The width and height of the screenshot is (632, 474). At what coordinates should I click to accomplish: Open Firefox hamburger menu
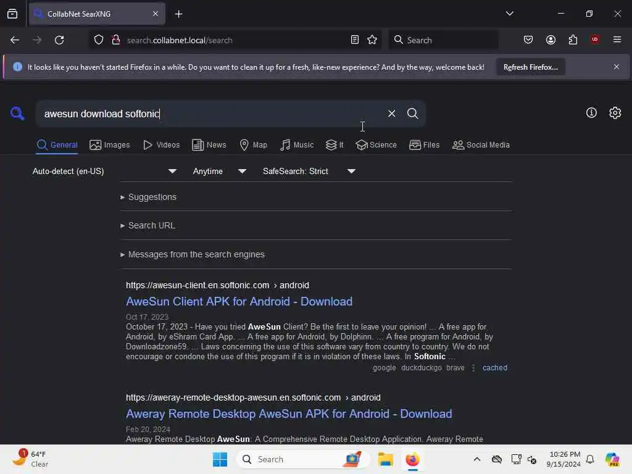click(x=617, y=39)
